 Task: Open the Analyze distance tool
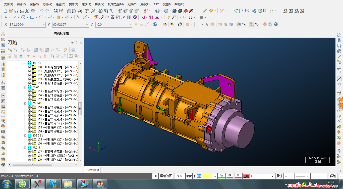241,11
